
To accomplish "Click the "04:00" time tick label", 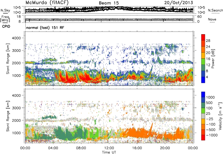I will (53, 148).
